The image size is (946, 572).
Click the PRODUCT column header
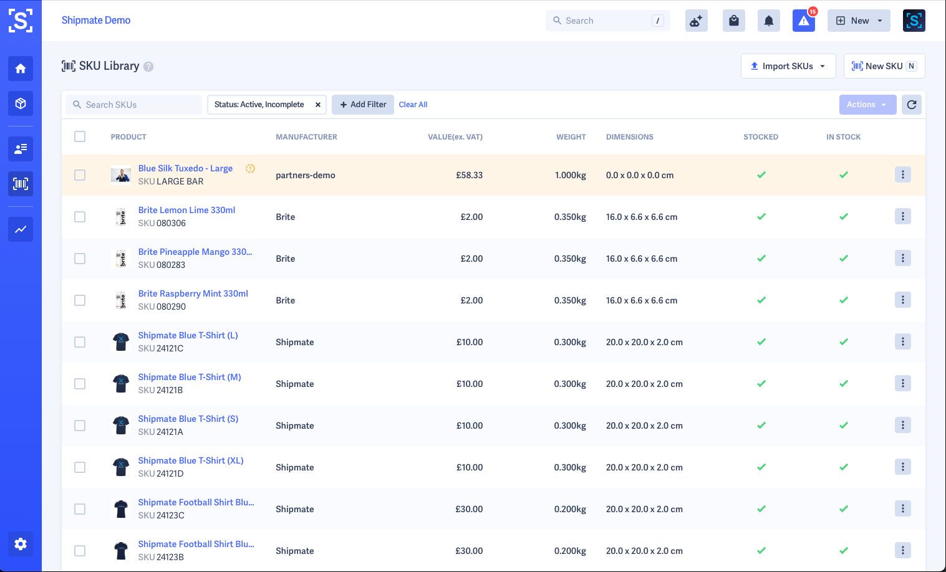pos(128,137)
